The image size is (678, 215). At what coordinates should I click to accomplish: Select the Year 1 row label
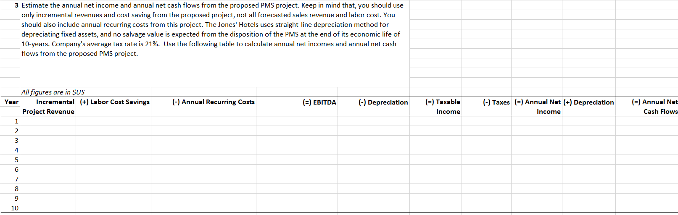10,121
